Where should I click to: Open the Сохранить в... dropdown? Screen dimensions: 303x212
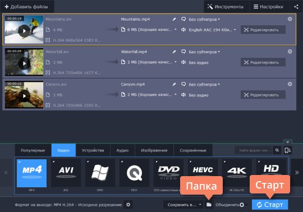(x=183, y=205)
